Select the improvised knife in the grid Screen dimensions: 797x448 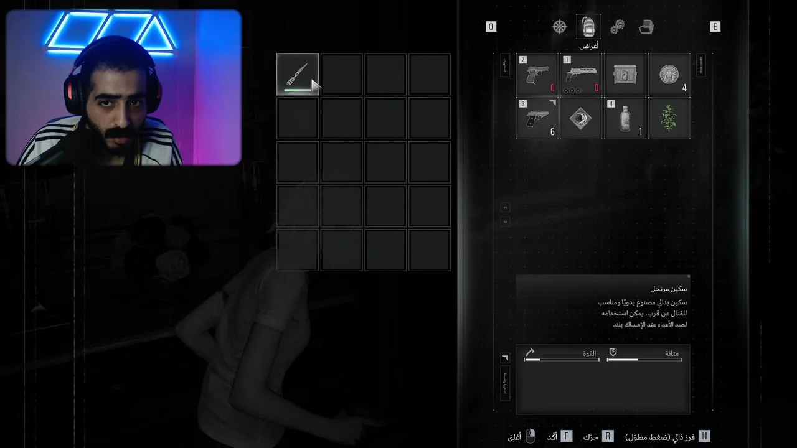pyautogui.click(x=298, y=74)
